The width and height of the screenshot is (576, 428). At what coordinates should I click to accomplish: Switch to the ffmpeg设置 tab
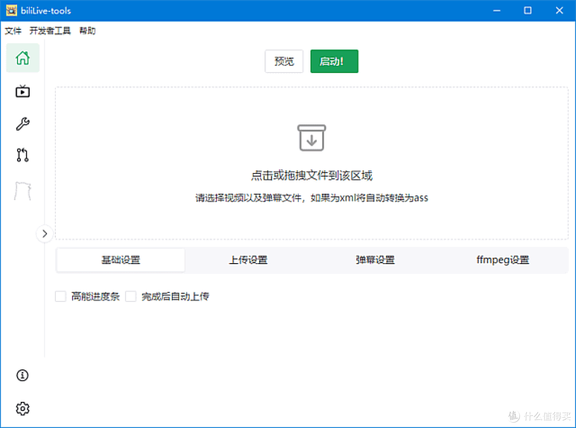pos(502,260)
